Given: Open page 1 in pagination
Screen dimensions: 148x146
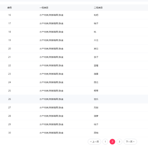Looking at the screenshot, I should [x=105, y=142].
